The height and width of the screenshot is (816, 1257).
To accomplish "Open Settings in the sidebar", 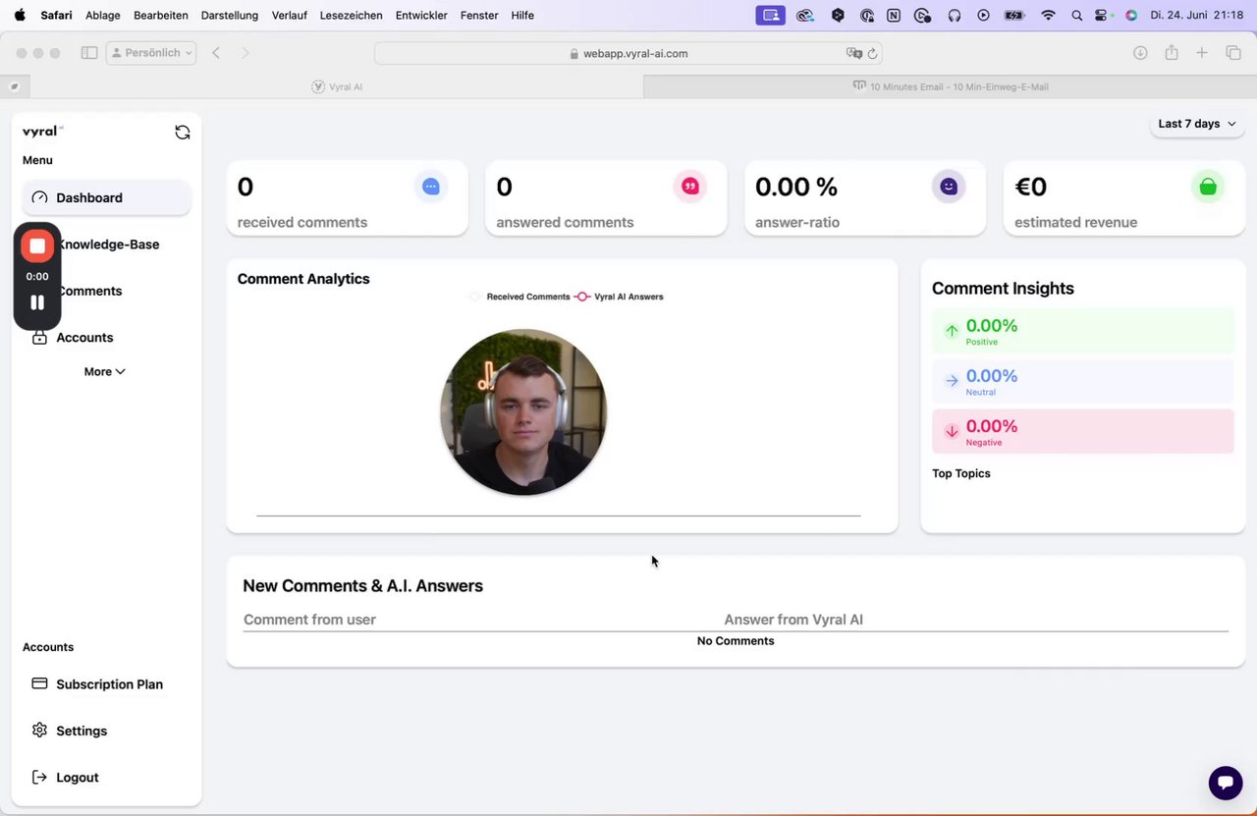I will click(82, 731).
